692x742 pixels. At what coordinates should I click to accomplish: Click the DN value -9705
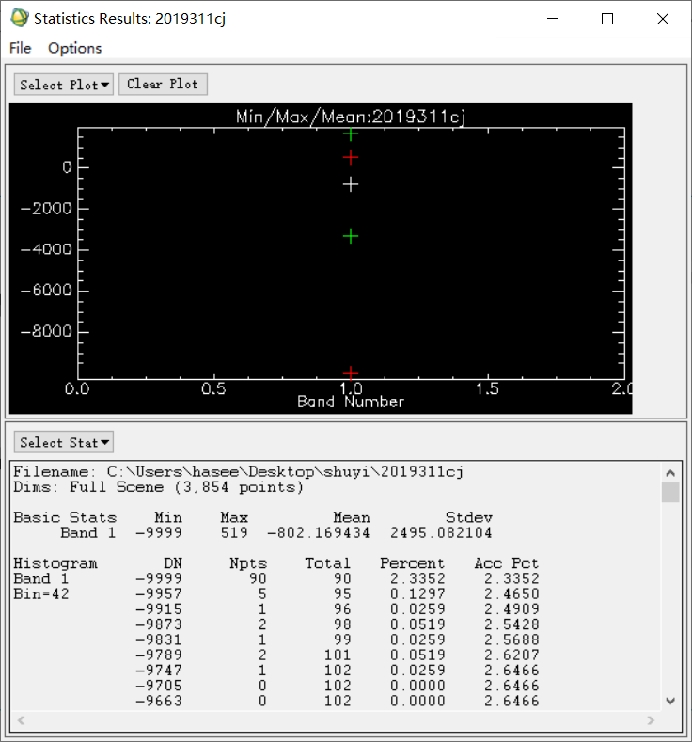click(159, 686)
